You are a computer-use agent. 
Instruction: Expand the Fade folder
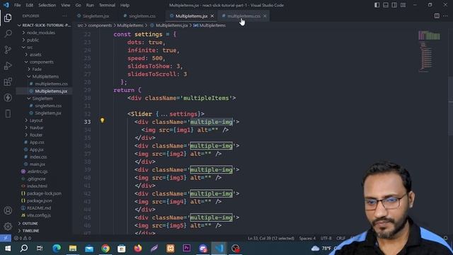[x=36, y=69]
